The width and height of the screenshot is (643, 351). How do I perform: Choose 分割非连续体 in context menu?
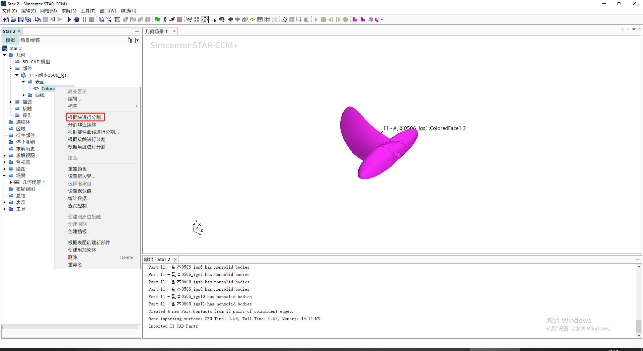[82, 125]
